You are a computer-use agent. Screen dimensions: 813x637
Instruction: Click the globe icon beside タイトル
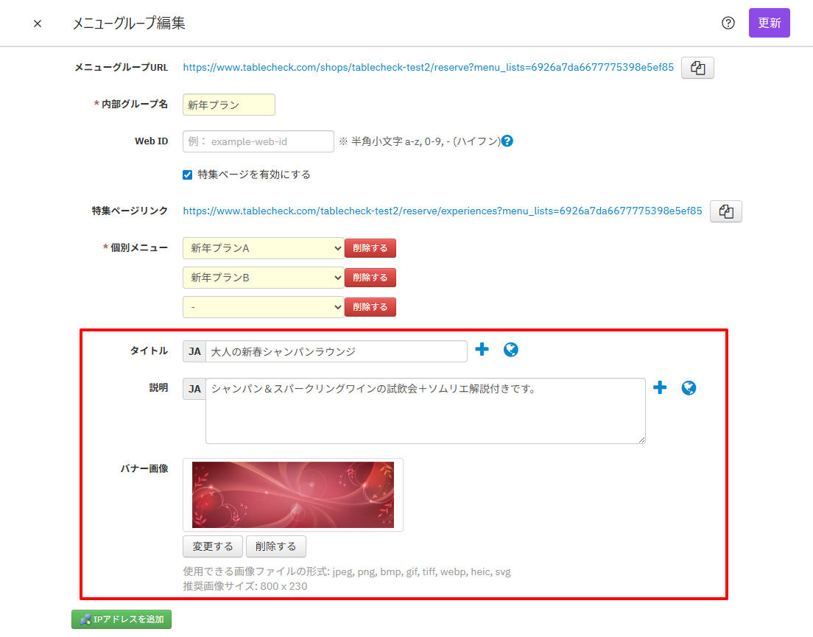click(x=511, y=350)
